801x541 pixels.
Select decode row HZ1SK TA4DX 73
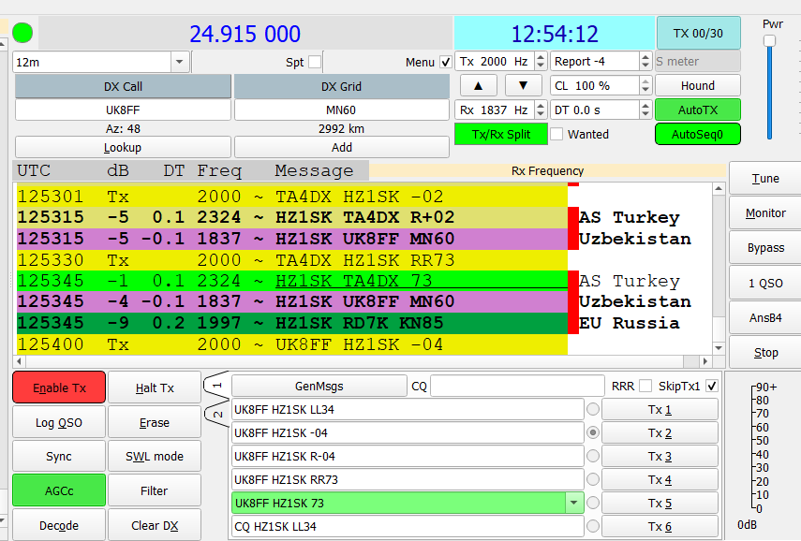pyautogui.click(x=292, y=281)
